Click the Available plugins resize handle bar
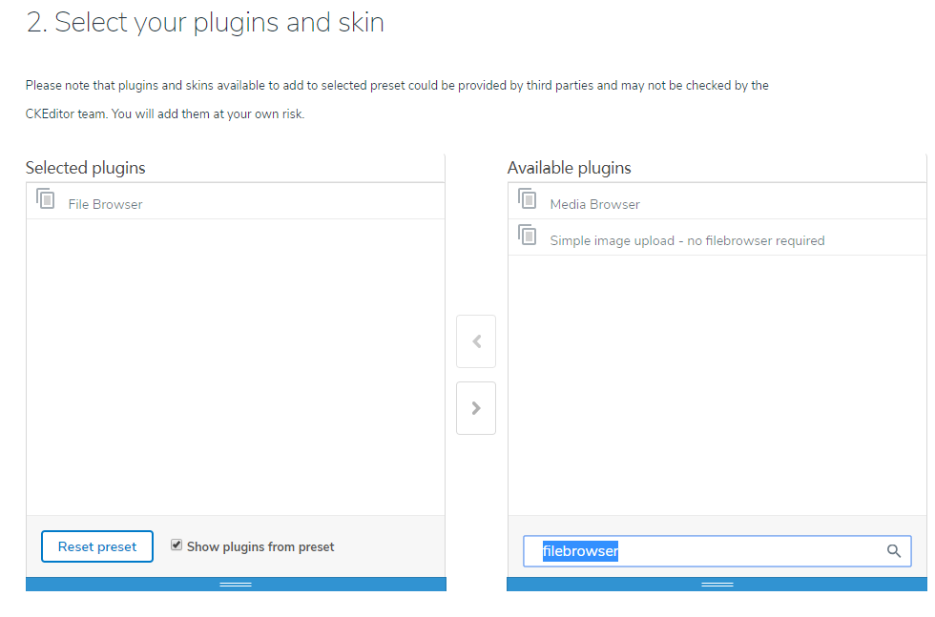The width and height of the screenshot is (935, 617). [x=717, y=585]
